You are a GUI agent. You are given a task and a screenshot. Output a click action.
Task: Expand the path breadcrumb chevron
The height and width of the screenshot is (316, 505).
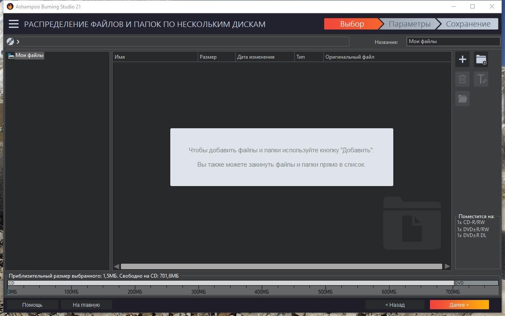18,41
